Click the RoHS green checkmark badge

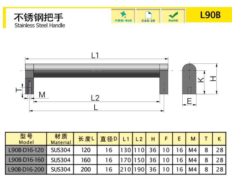[x=173, y=16]
